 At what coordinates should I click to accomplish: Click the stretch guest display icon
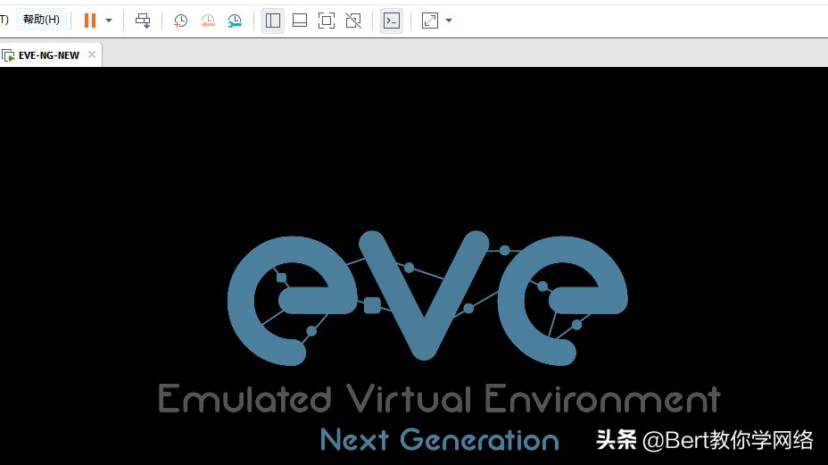pyautogui.click(x=430, y=21)
